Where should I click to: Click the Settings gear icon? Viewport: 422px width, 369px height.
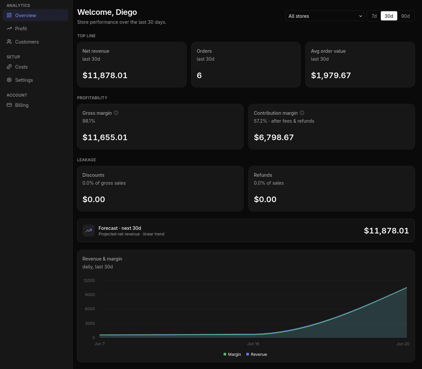[9, 80]
